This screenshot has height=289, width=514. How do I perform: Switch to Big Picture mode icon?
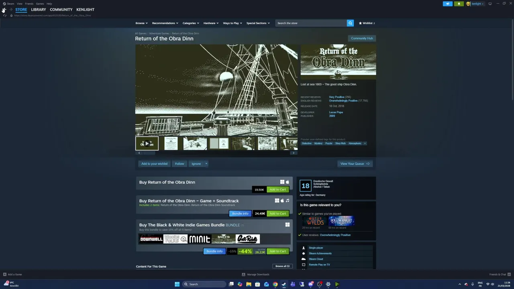490,4
